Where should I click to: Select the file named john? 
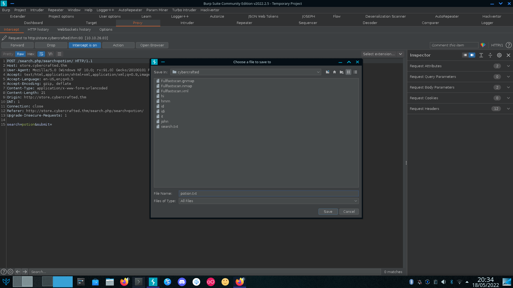(x=162, y=121)
